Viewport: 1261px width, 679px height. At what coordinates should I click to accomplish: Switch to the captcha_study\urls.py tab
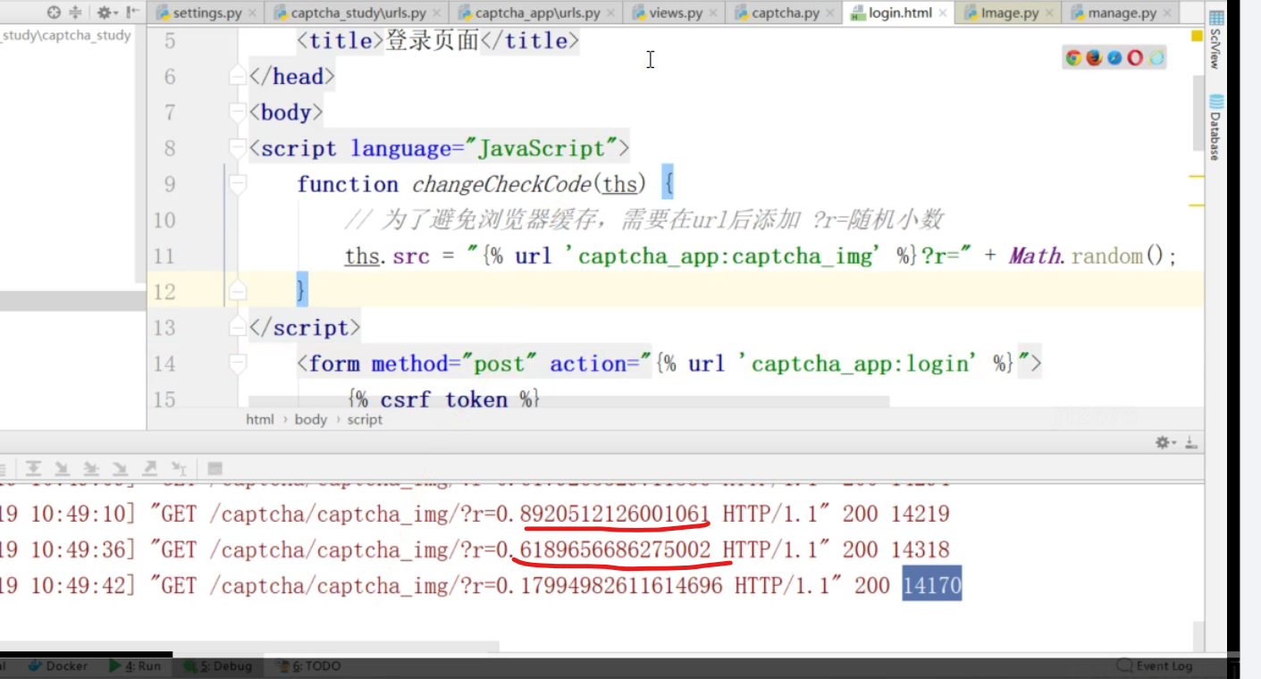point(357,13)
